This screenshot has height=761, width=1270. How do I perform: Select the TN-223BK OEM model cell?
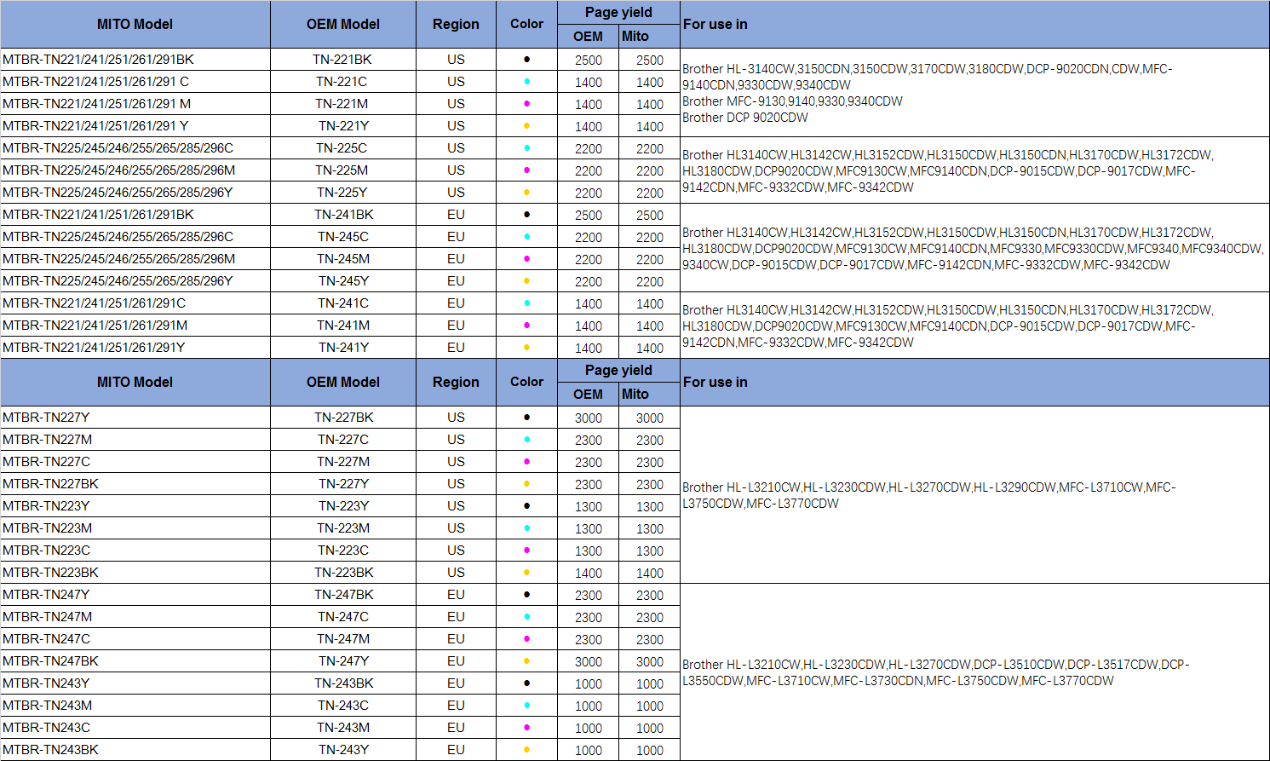pyautogui.click(x=342, y=573)
